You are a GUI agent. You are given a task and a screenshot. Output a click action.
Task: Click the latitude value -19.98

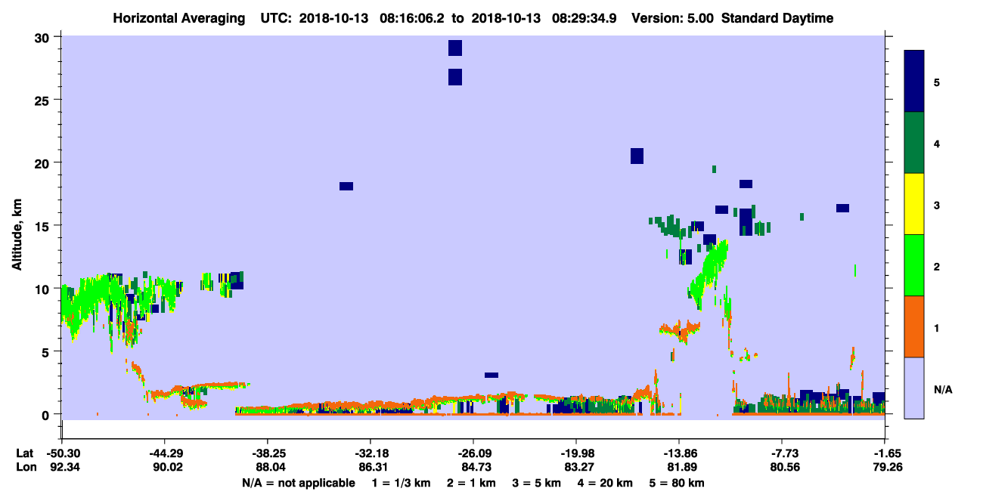pyautogui.click(x=576, y=453)
